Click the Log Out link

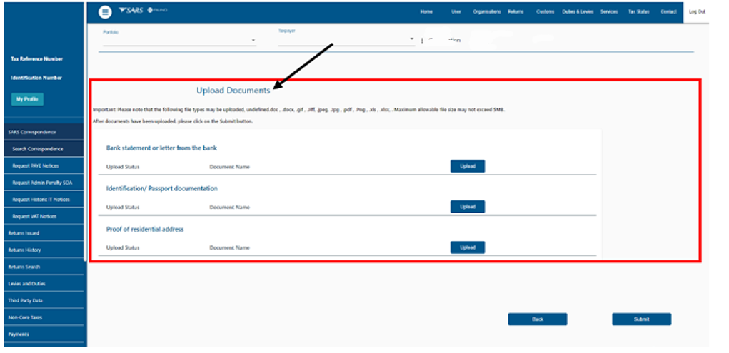point(696,12)
